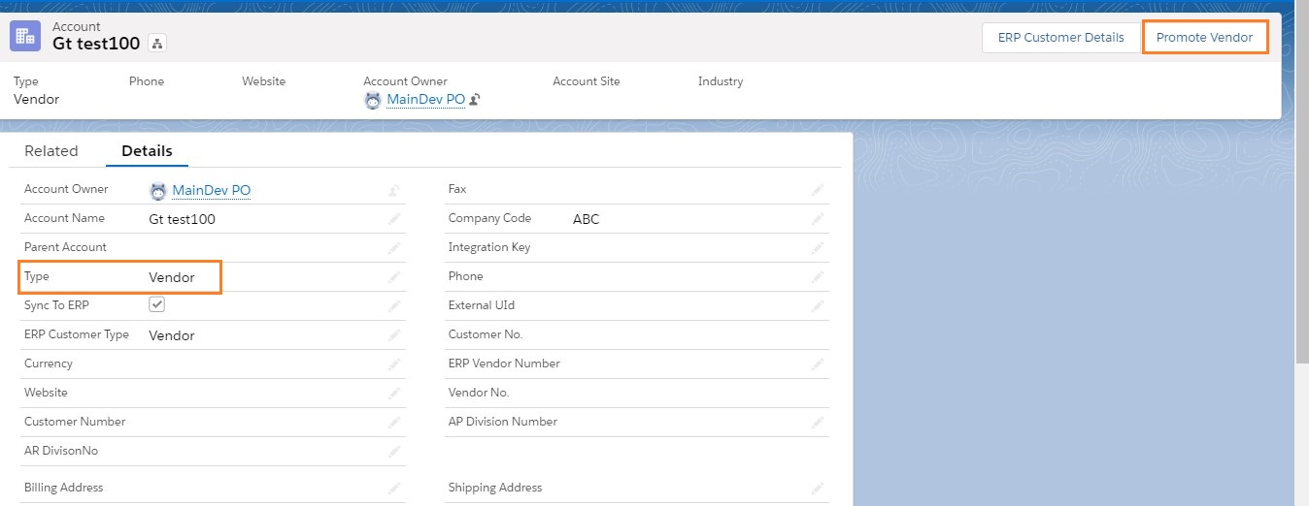Click the Account building icon in header
Image resolution: width=1309 pixels, height=506 pixels.
pyautogui.click(x=25, y=36)
